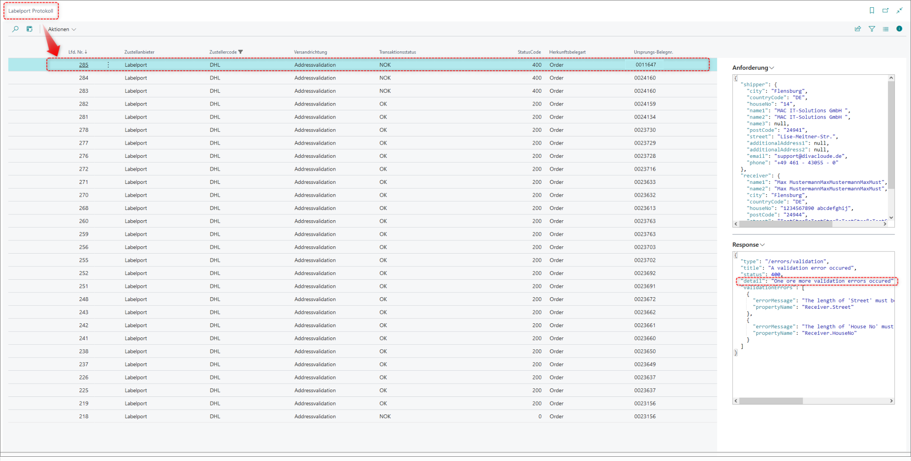Select row with Lfd. Nr. 225

[x=363, y=391]
